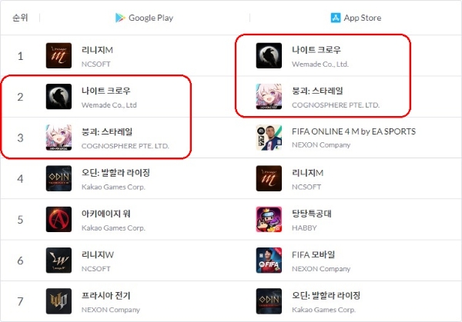
Task: Open 나이트 크로우 crow icon under Google Play
Action: [59, 97]
